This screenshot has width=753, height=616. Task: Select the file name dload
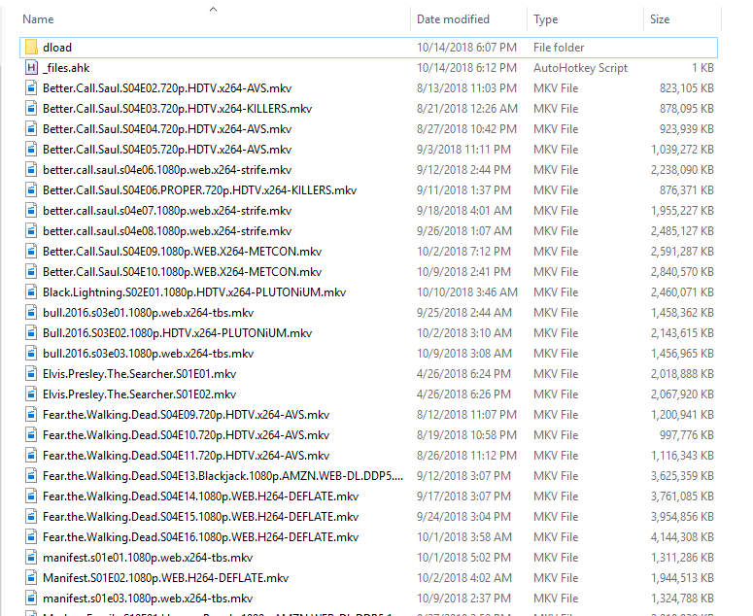[x=57, y=47]
